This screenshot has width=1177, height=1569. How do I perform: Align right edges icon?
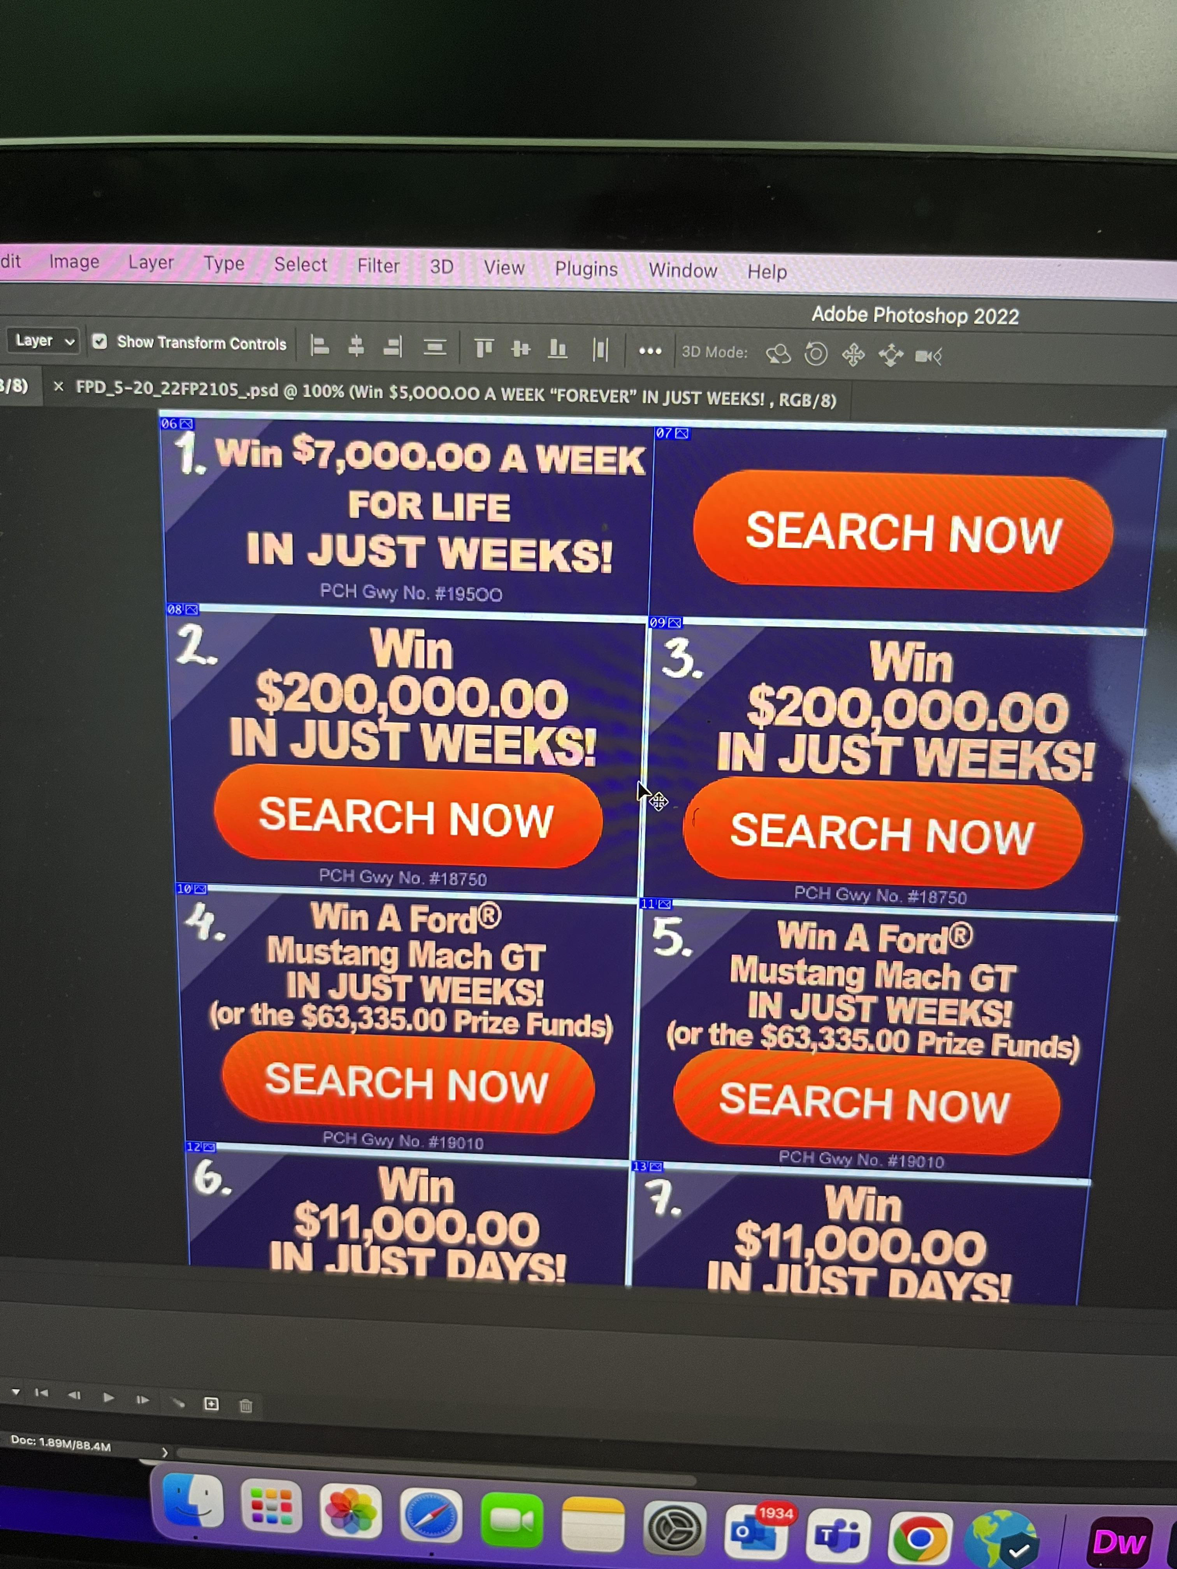tap(392, 347)
